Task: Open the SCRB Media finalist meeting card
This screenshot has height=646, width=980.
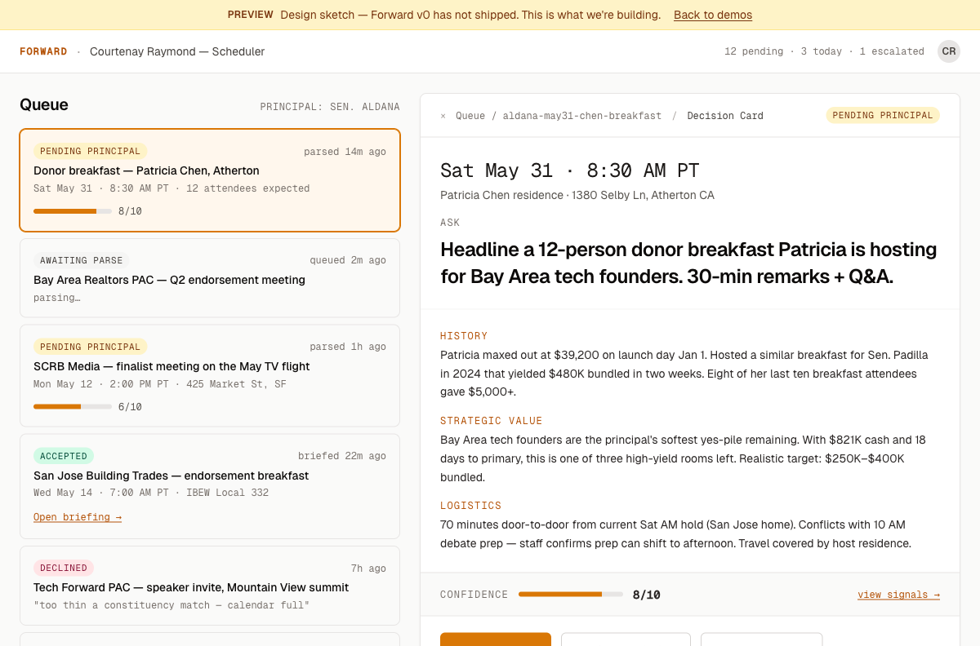Action: (x=210, y=375)
